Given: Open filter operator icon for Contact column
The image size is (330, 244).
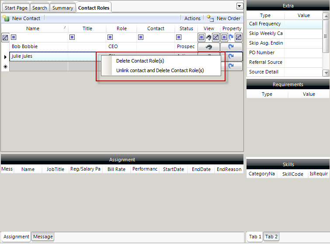Looking at the screenshot, I should [141, 37].
